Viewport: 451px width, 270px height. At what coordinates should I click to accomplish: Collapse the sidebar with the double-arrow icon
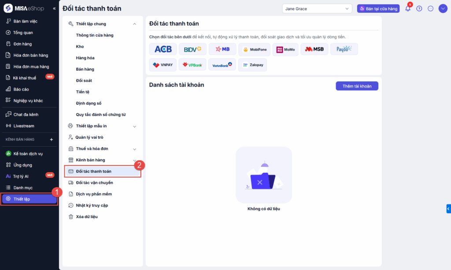54,9
